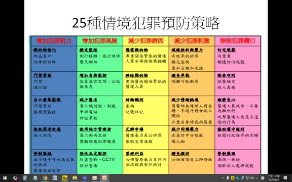
Task: Click the text 醫療暴力是公訴罪
Action: pyautogui.click(x=143, y=135)
